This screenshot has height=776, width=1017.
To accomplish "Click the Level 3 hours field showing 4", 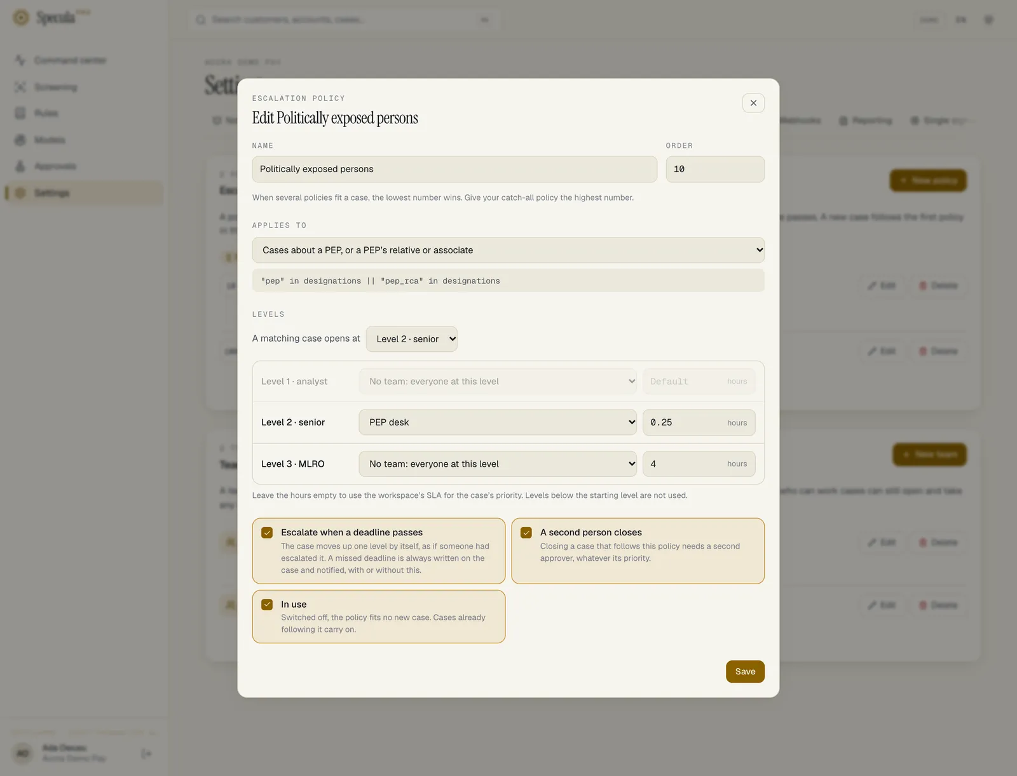I will (699, 464).
